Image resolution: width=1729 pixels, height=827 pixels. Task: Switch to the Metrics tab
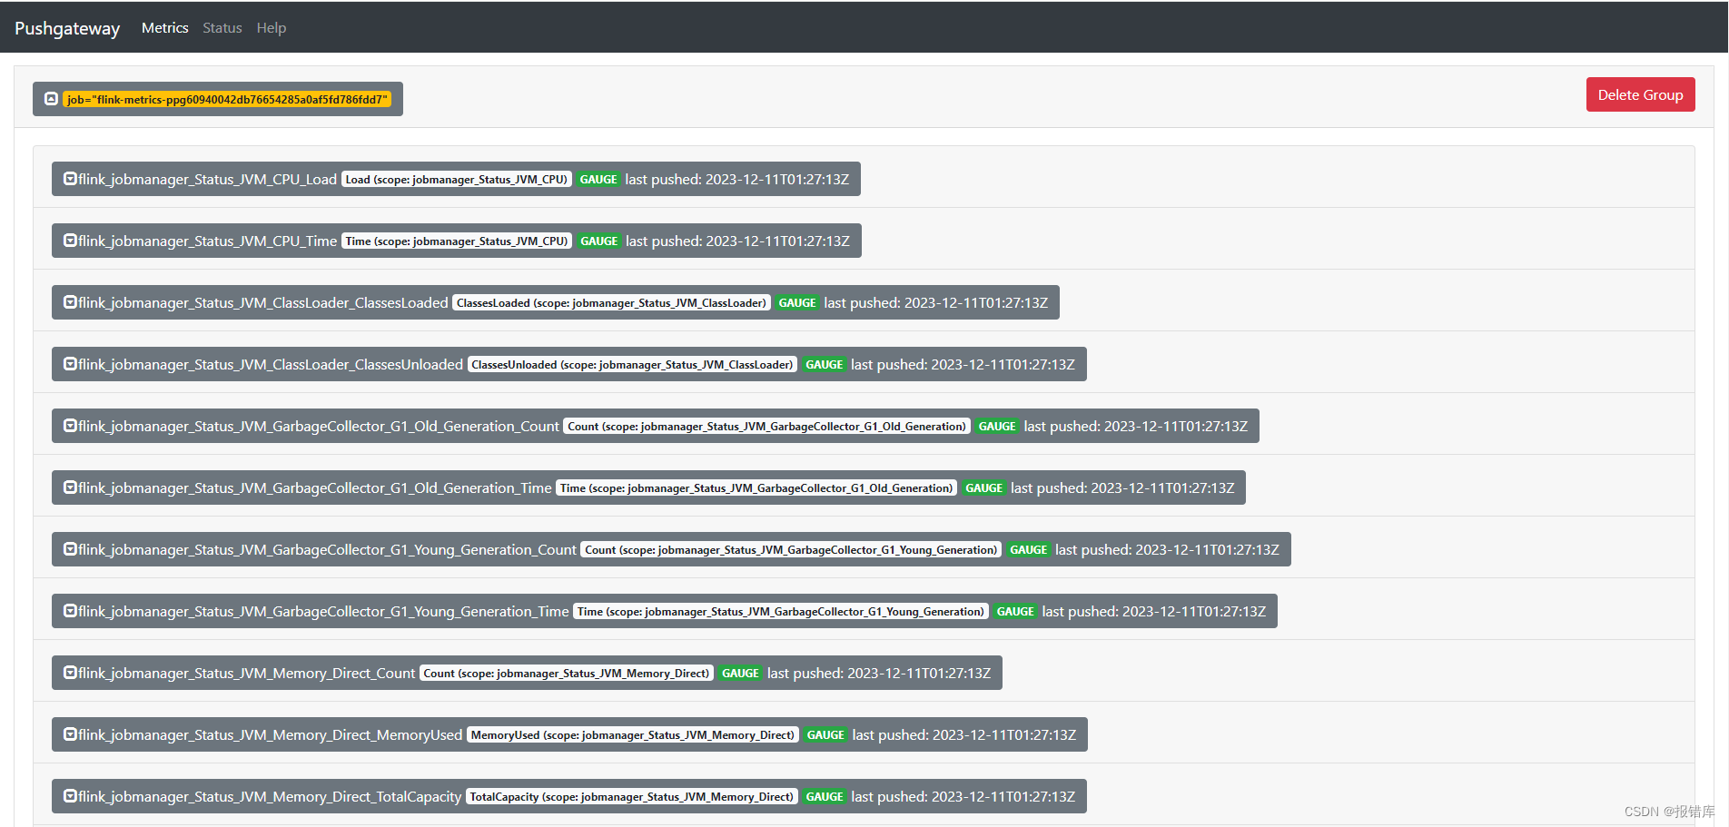(164, 27)
